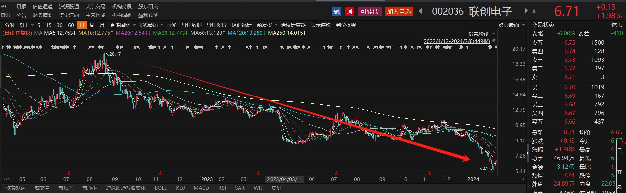Viewport: 626px width, 193px height.
Task: Switch to 分时 intraday chart view
Action: click(x=9, y=25)
